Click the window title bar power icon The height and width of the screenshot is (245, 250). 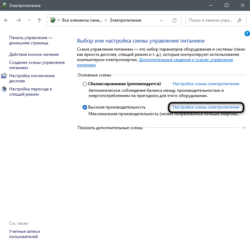point(4,6)
